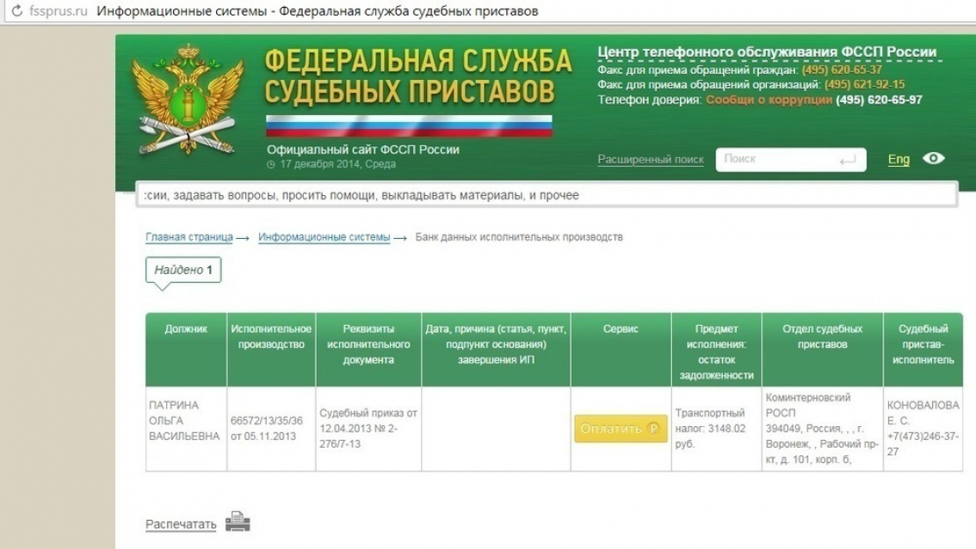Select Коминтерновский РОСП address cell
Screen dimensions: 976x549
click(x=822, y=429)
